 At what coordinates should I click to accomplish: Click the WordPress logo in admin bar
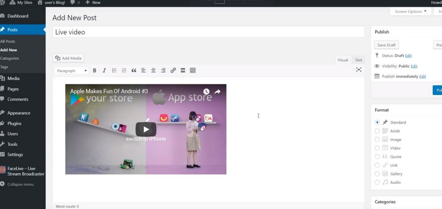point(3,3)
